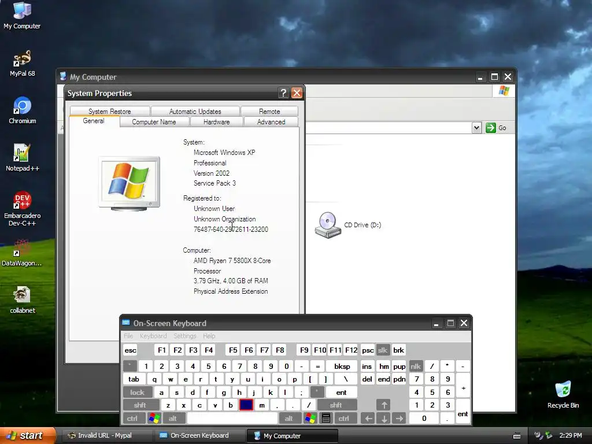
Task: Open the Settings menu in On-Screen Keyboard
Action: click(x=185, y=336)
